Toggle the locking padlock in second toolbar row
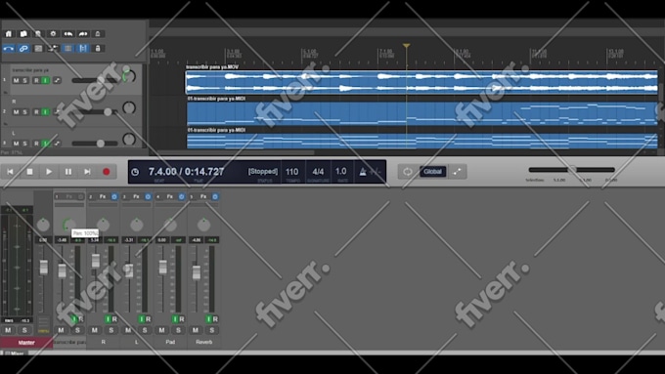The height and width of the screenshot is (374, 665). (98, 48)
